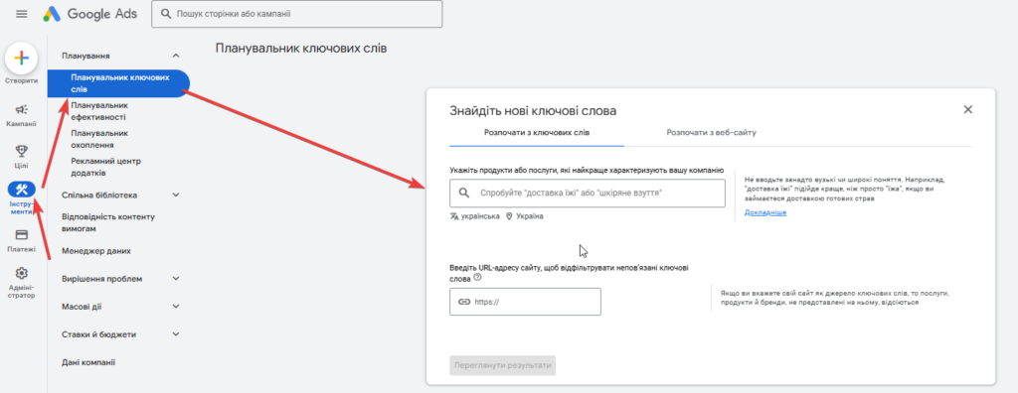Open the hamburger main menu

[x=22, y=14]
